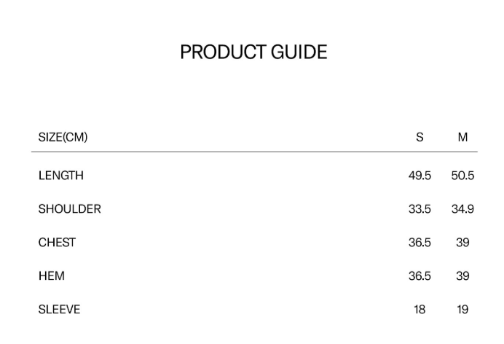Select the SLEEVE row label
504x344 pixels.
coord(60,310)
